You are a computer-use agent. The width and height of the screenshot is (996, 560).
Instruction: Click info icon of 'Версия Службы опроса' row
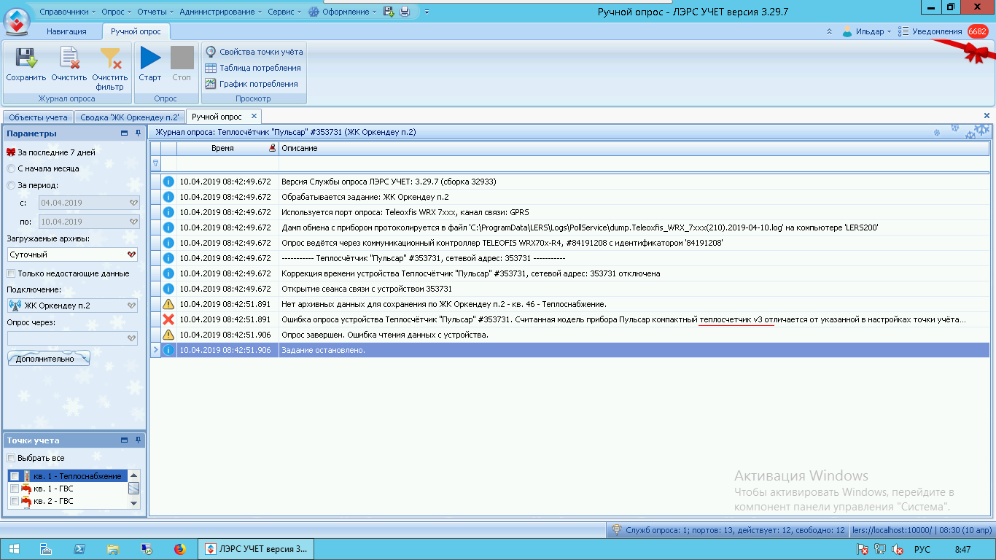[168, 182]
